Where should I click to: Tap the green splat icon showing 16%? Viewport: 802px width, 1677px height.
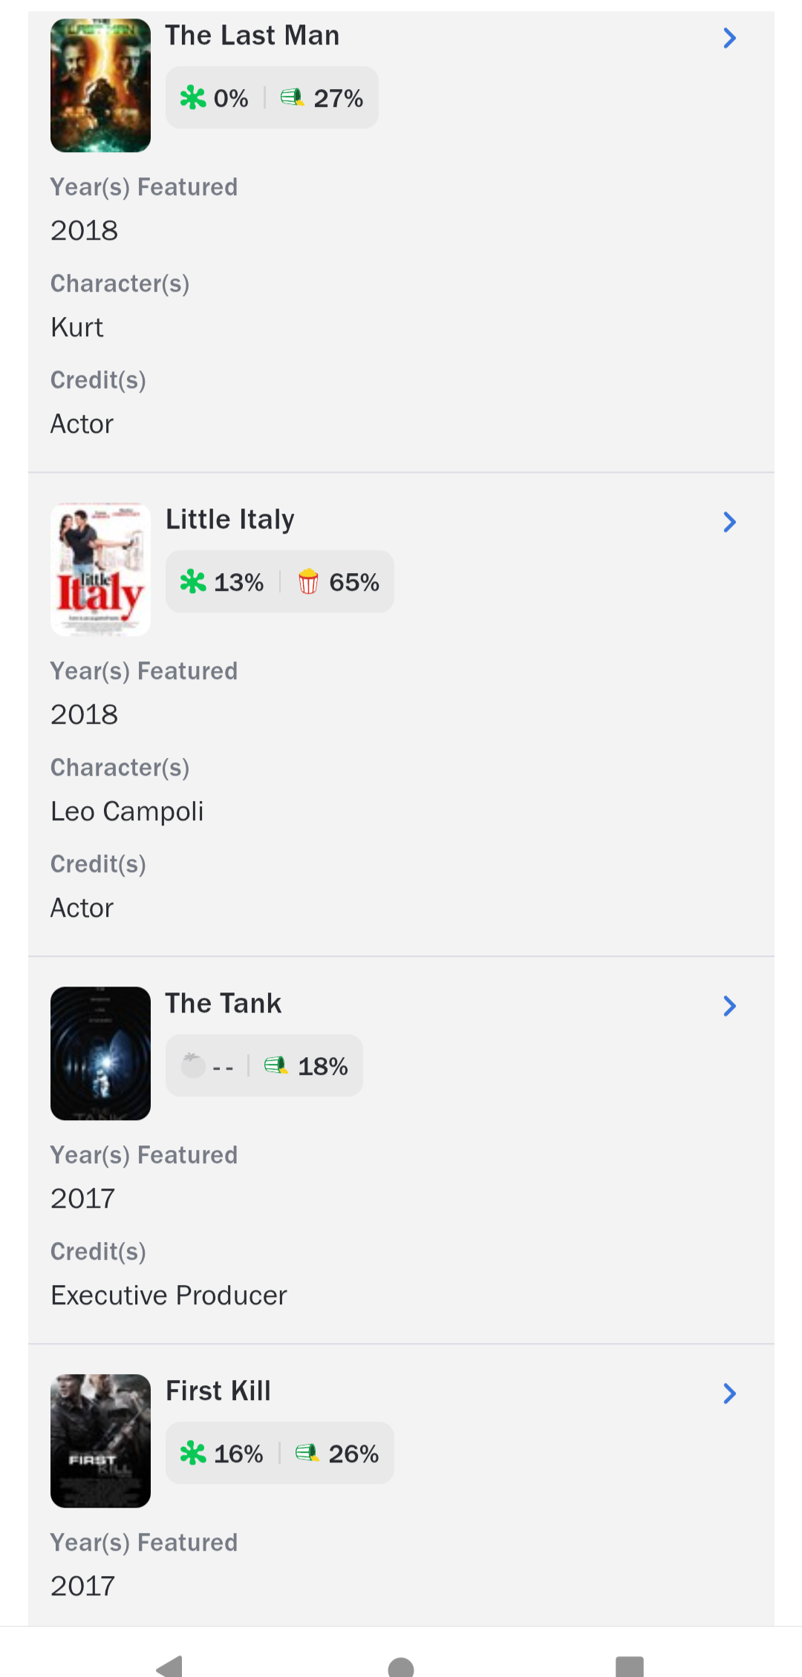pyautogui.click(x=193, y=1453)
